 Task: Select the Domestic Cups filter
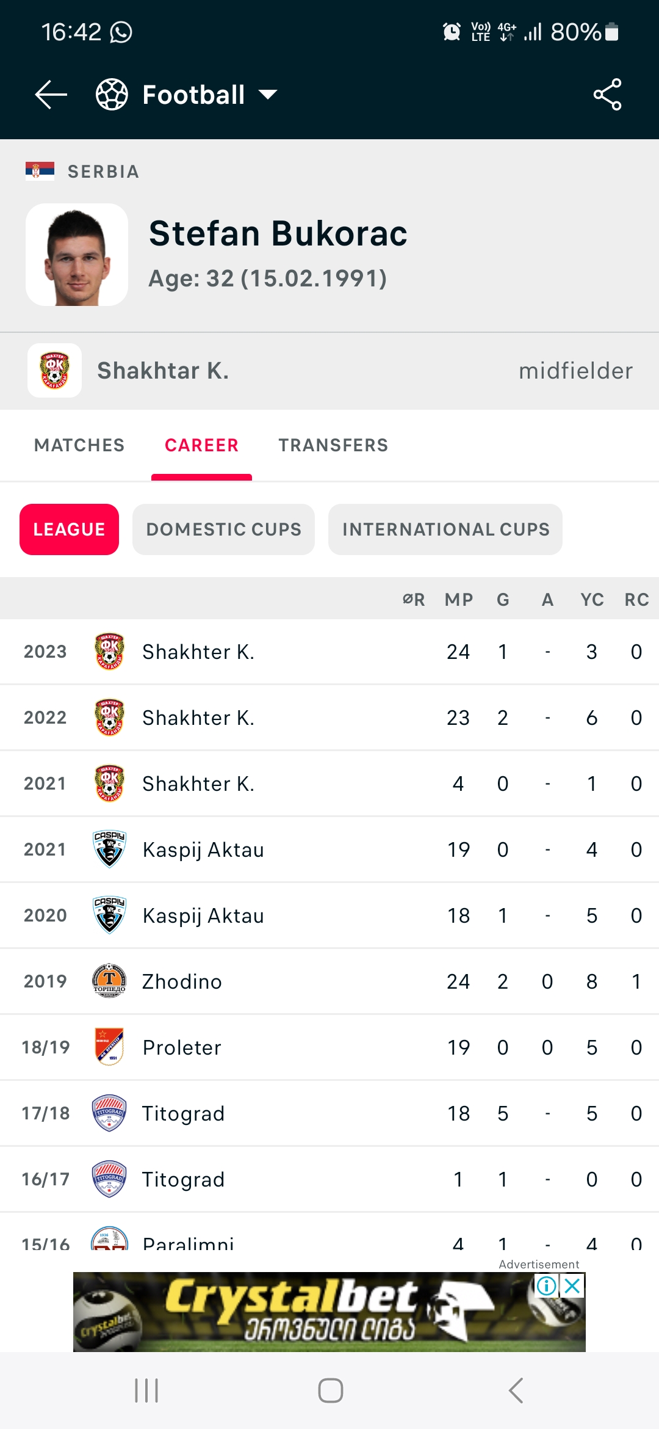coord(223,529)
